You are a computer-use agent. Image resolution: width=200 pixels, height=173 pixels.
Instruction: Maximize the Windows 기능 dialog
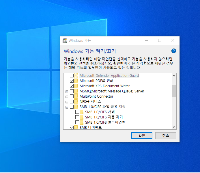click(160, 41)
